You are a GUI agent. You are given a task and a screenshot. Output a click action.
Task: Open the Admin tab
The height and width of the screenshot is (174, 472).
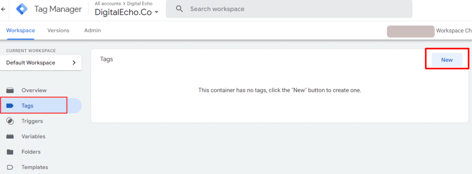click(92, 31)
